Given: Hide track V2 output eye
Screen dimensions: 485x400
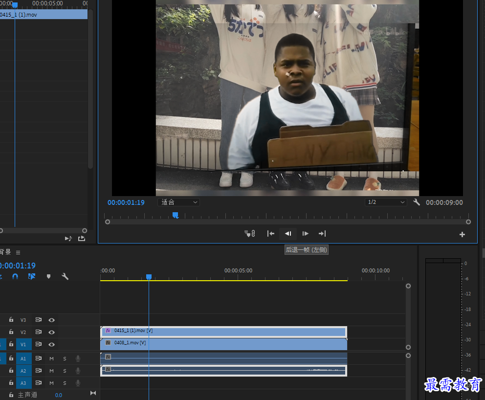Looking at the screenshot, I should pos(52,332).
